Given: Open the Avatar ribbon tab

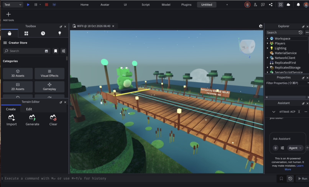Looking at the screenshot, I should [x=105, y=5].
